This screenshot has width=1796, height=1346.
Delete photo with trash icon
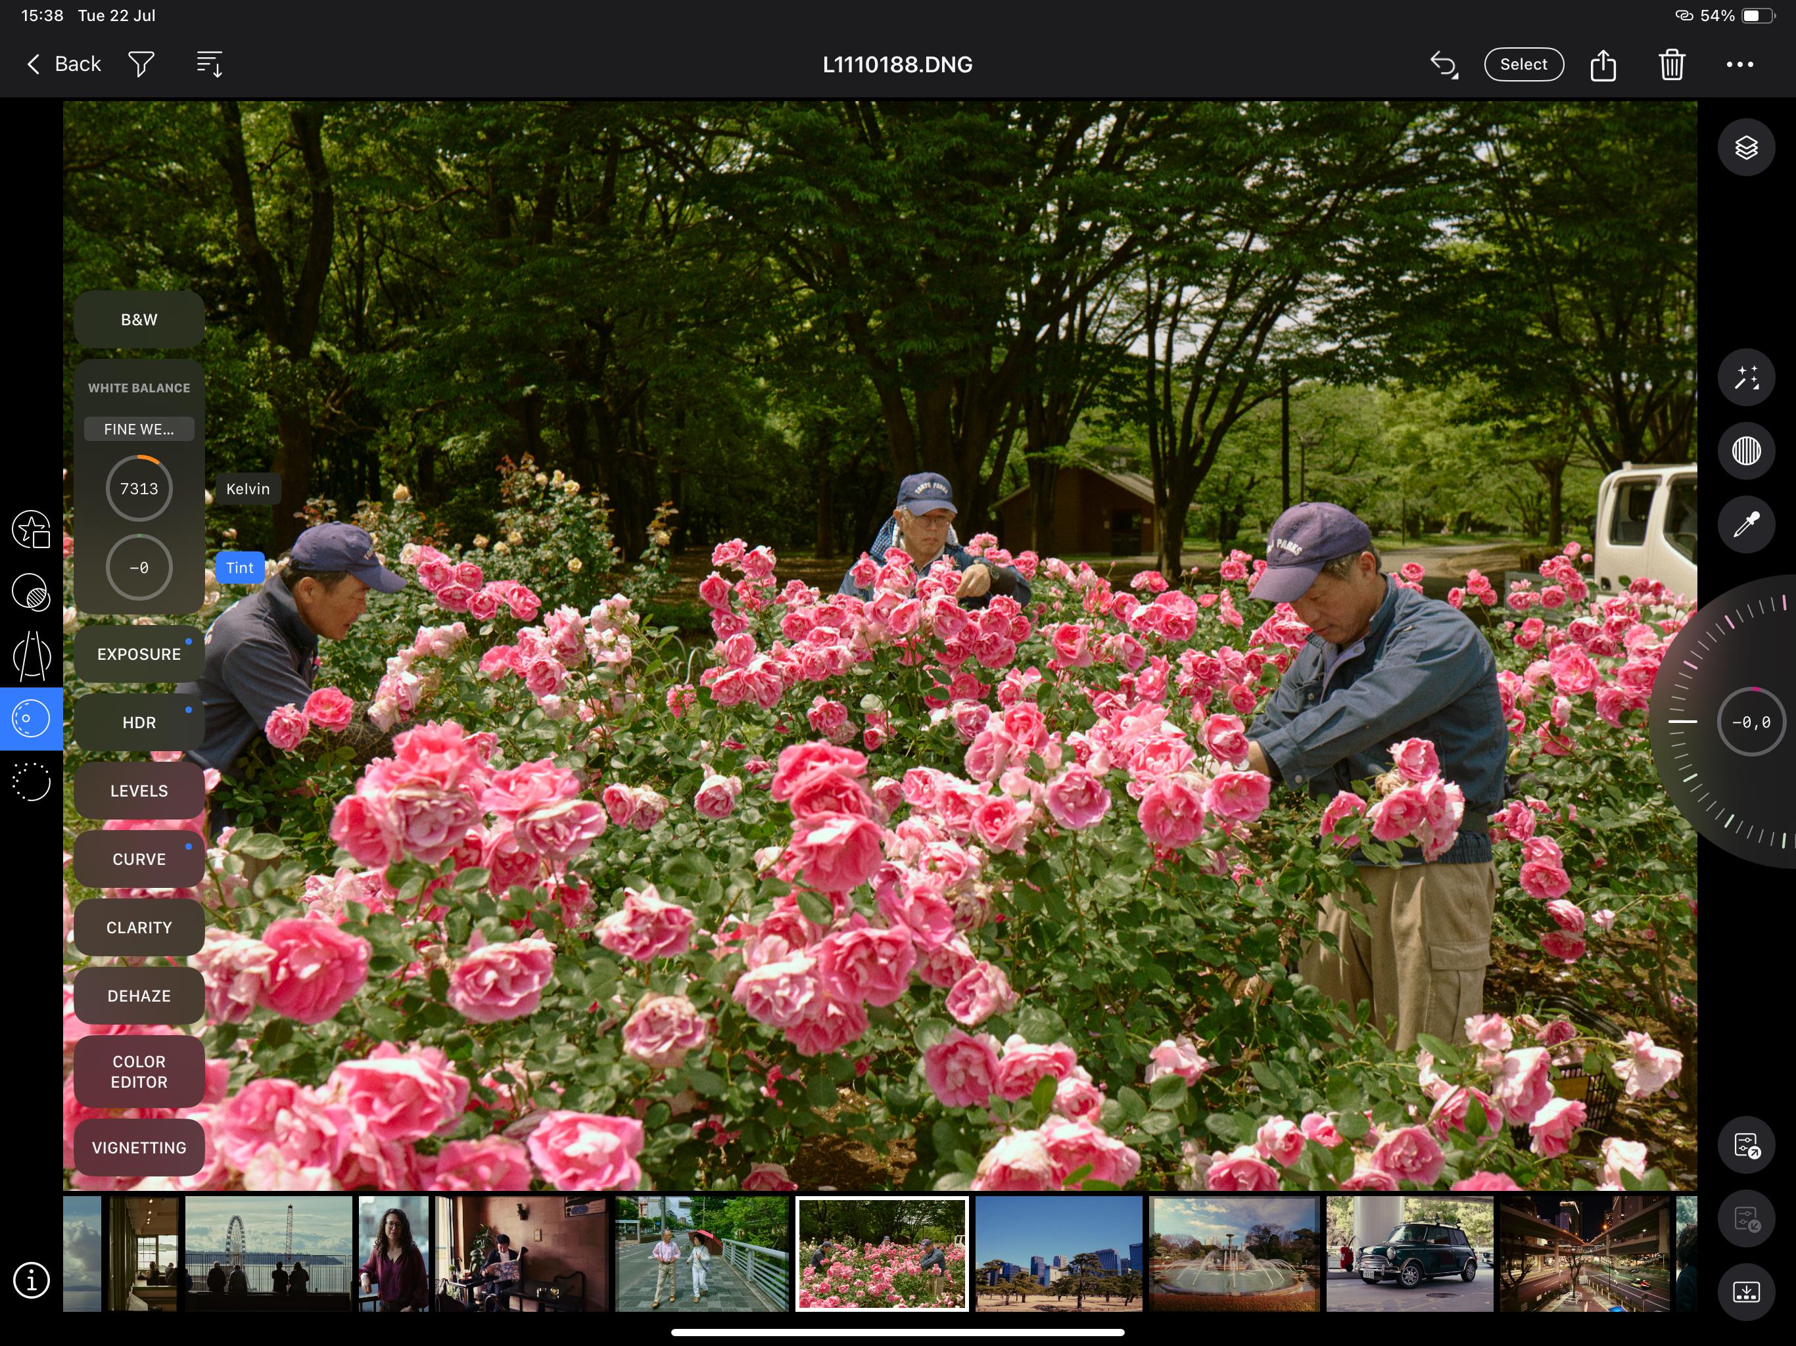click(x=1672, y=64)
